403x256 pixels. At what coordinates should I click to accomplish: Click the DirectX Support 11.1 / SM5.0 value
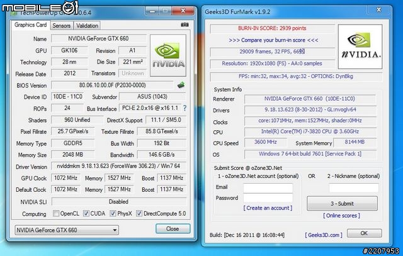[x=166, y=120]
